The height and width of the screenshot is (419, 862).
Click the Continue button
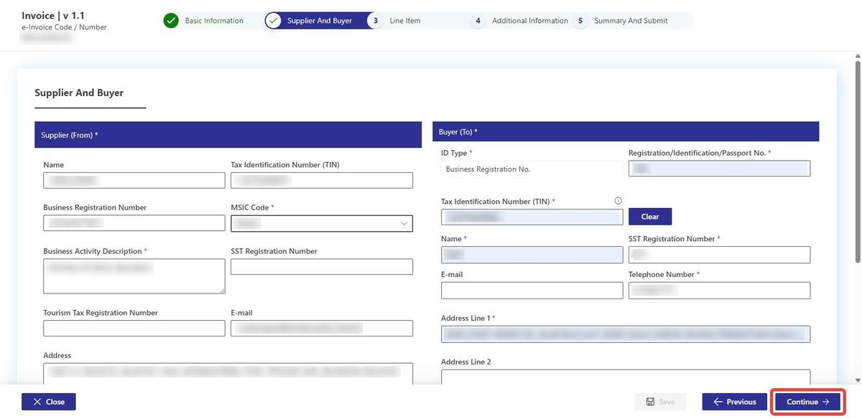(x=808, y=402)
